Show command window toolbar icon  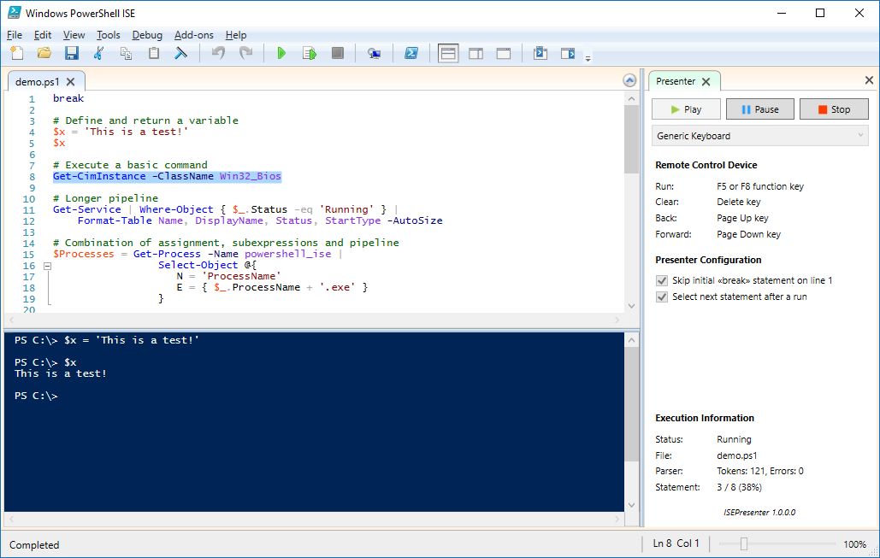tap(568, 53)
